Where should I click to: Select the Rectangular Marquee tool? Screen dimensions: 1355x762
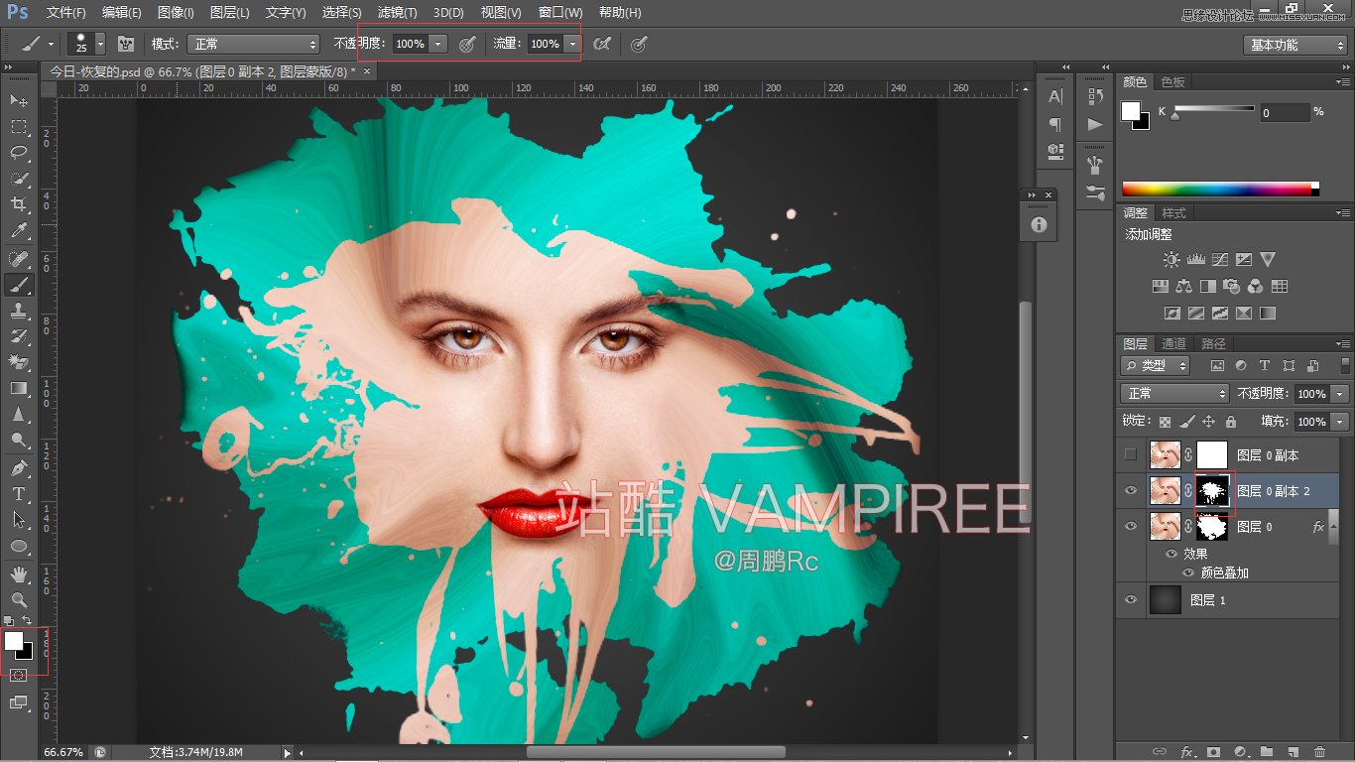tap(19, 127)
